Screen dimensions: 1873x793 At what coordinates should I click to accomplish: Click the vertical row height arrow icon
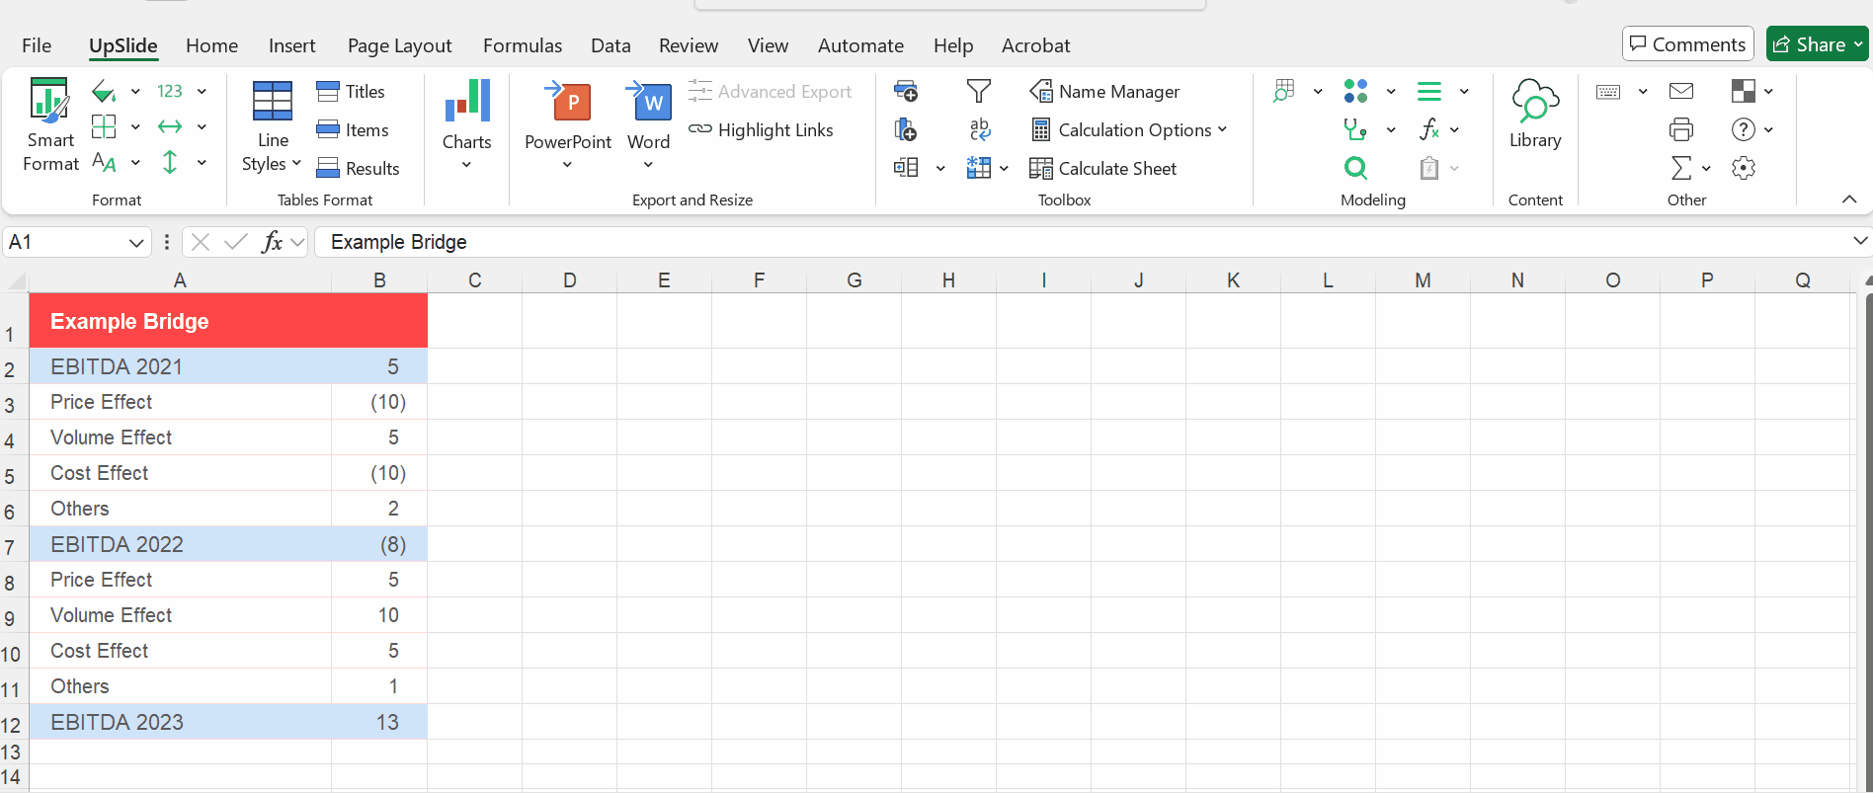click(170, 162)
